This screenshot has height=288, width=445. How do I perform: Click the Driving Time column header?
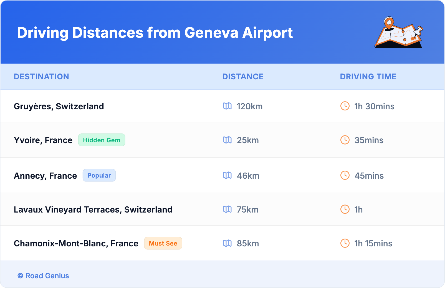(368, 77)
